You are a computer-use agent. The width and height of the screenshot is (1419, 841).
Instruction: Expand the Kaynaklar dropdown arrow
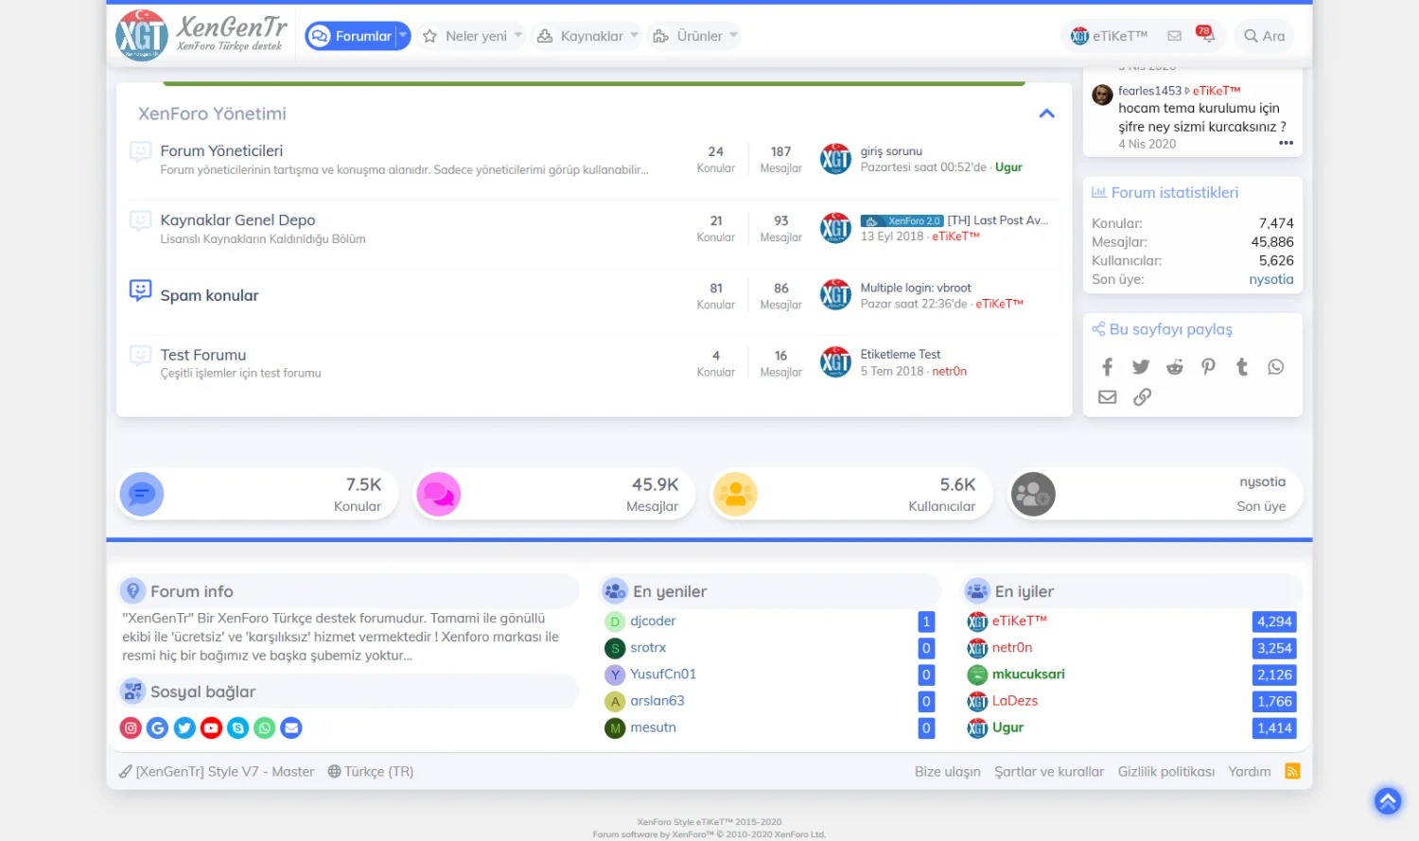[634, 36]
